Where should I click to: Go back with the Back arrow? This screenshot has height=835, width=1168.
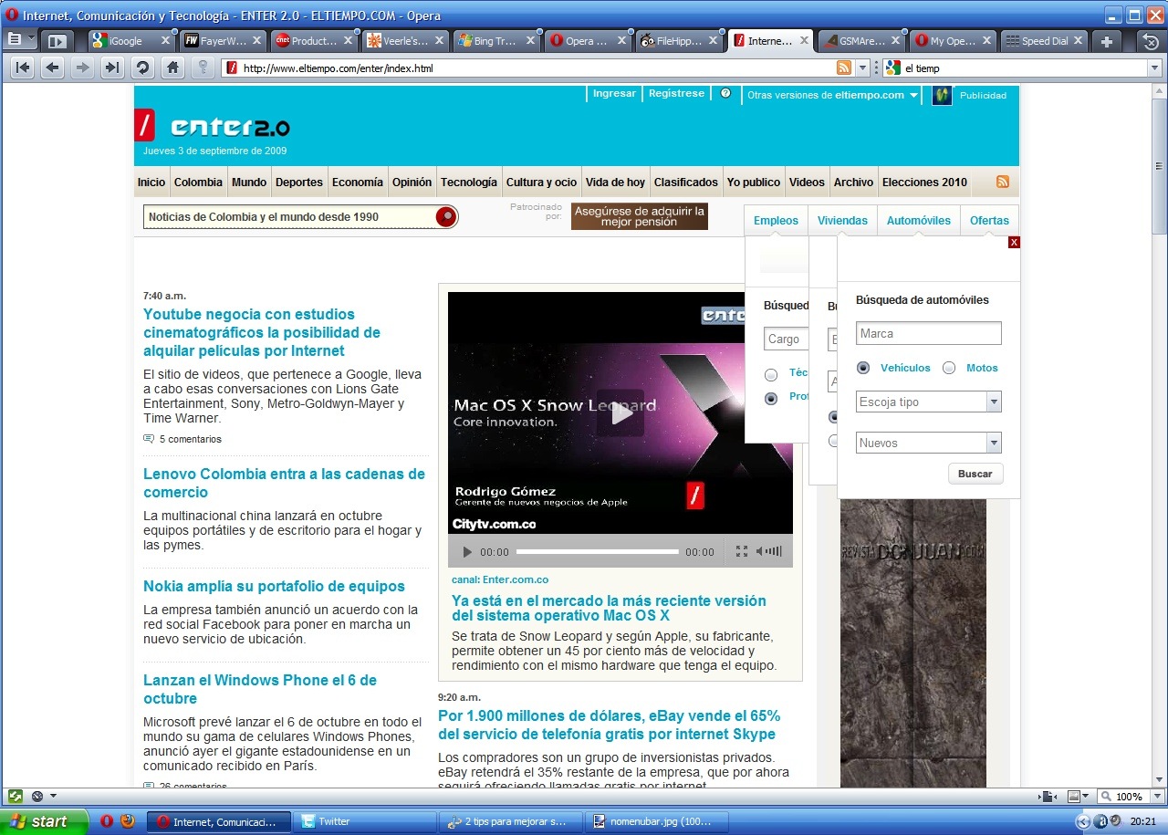pos(53,68)
